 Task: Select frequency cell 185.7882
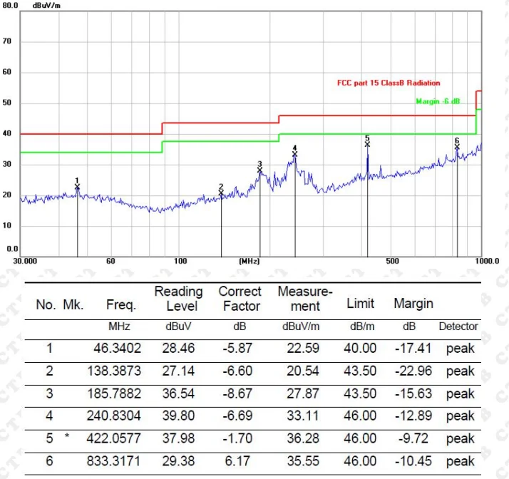pos(114,393)
